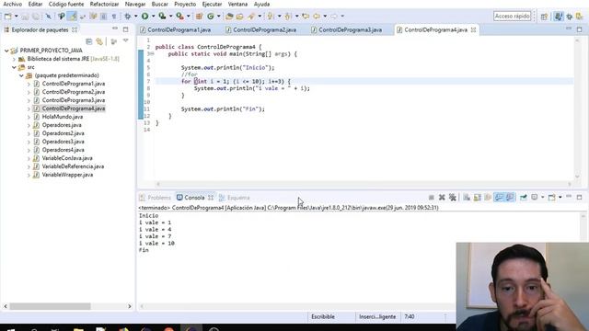Open the Ayuda menu

point(261,4)
